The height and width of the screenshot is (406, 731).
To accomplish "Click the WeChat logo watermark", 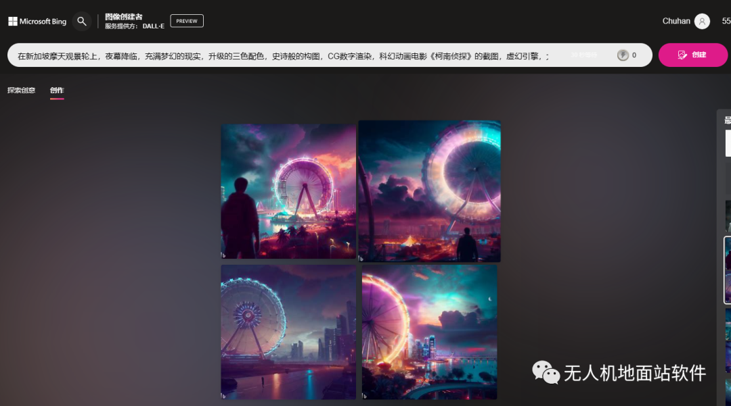I will coord(546,372).
